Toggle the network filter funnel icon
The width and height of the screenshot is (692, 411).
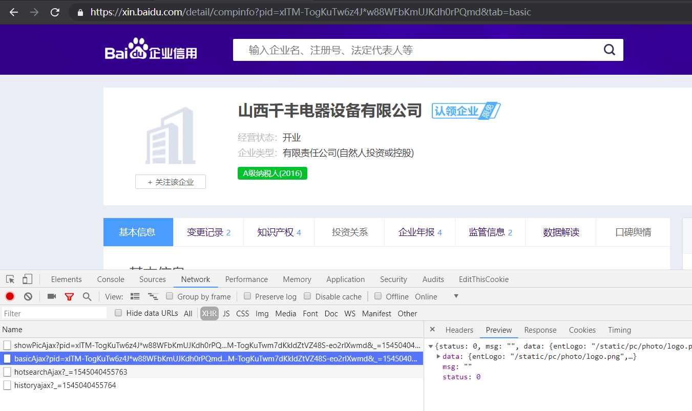point(69,296)
